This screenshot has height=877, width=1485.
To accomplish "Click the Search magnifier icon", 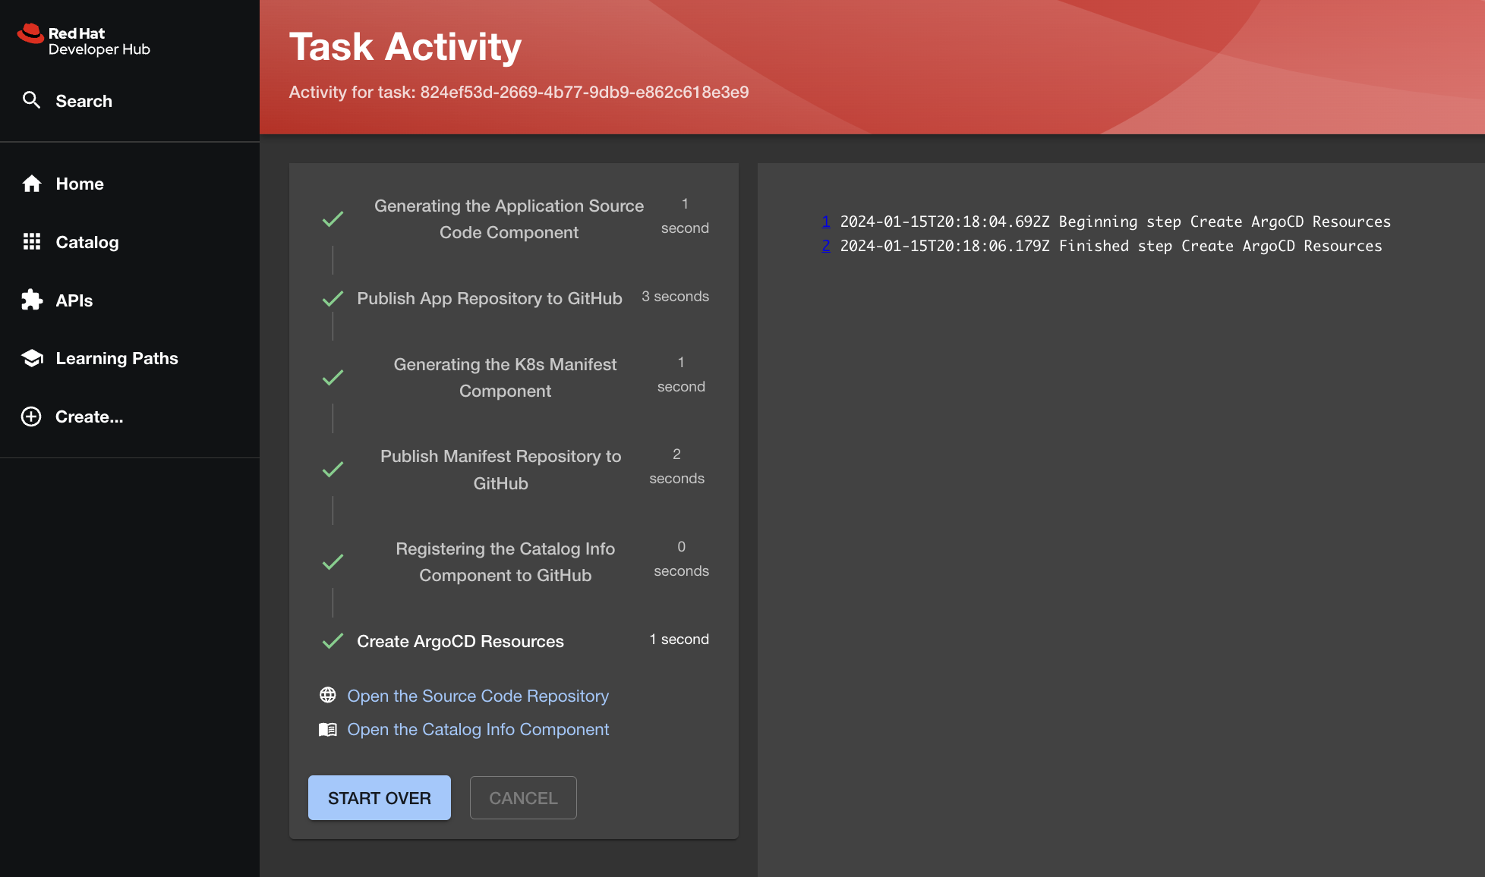I will [x=31, y=100].
